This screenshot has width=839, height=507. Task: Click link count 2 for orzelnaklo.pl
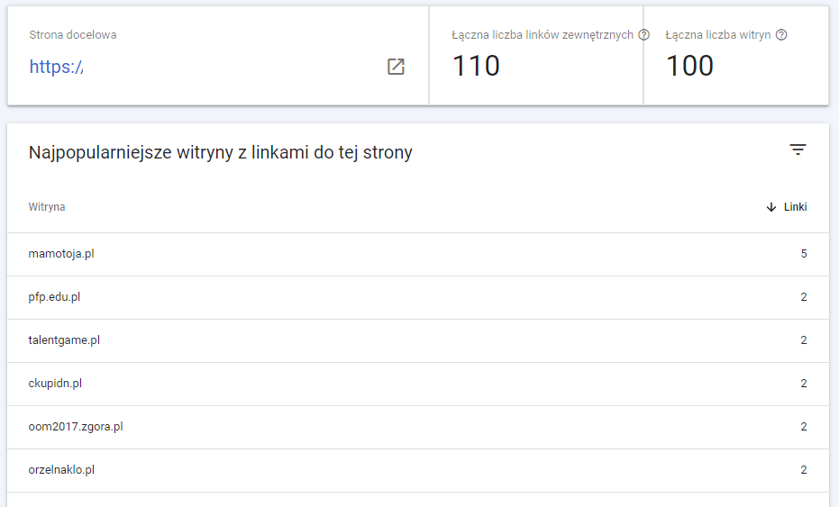804,469
